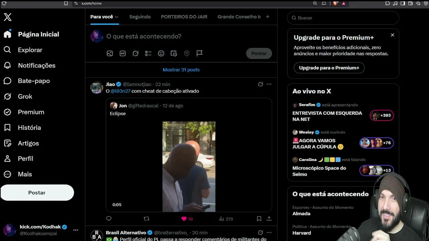
Task: Close the Premium+ upgrade promo
Action: pos(392,35)
